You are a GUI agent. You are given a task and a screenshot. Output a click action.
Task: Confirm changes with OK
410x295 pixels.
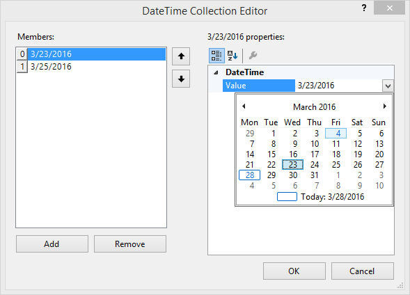click(x=294, y=271)
